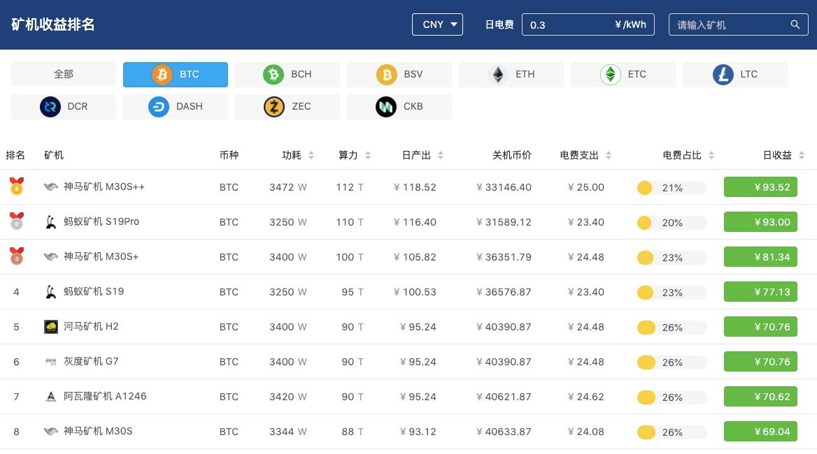Click the ¥93.52 daily profit button
The image size is (817, 454).
pos(760,187)
